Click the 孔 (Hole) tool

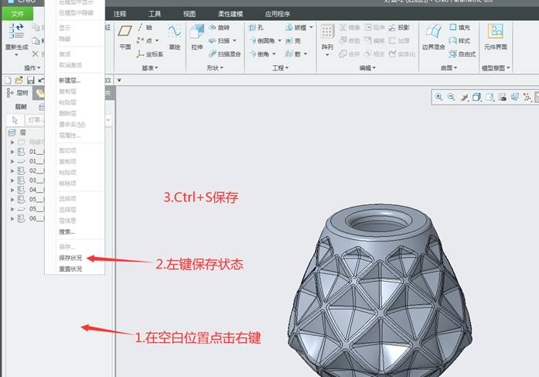pyautogui.click(x=256, y=27)
